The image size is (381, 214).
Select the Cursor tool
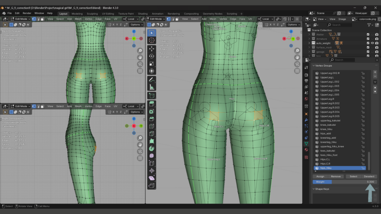click(x=152, y=40)
